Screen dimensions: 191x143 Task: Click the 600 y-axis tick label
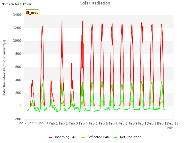(18, 67)
